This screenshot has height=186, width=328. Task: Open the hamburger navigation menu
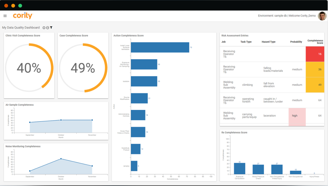click(x=5, y=16)
